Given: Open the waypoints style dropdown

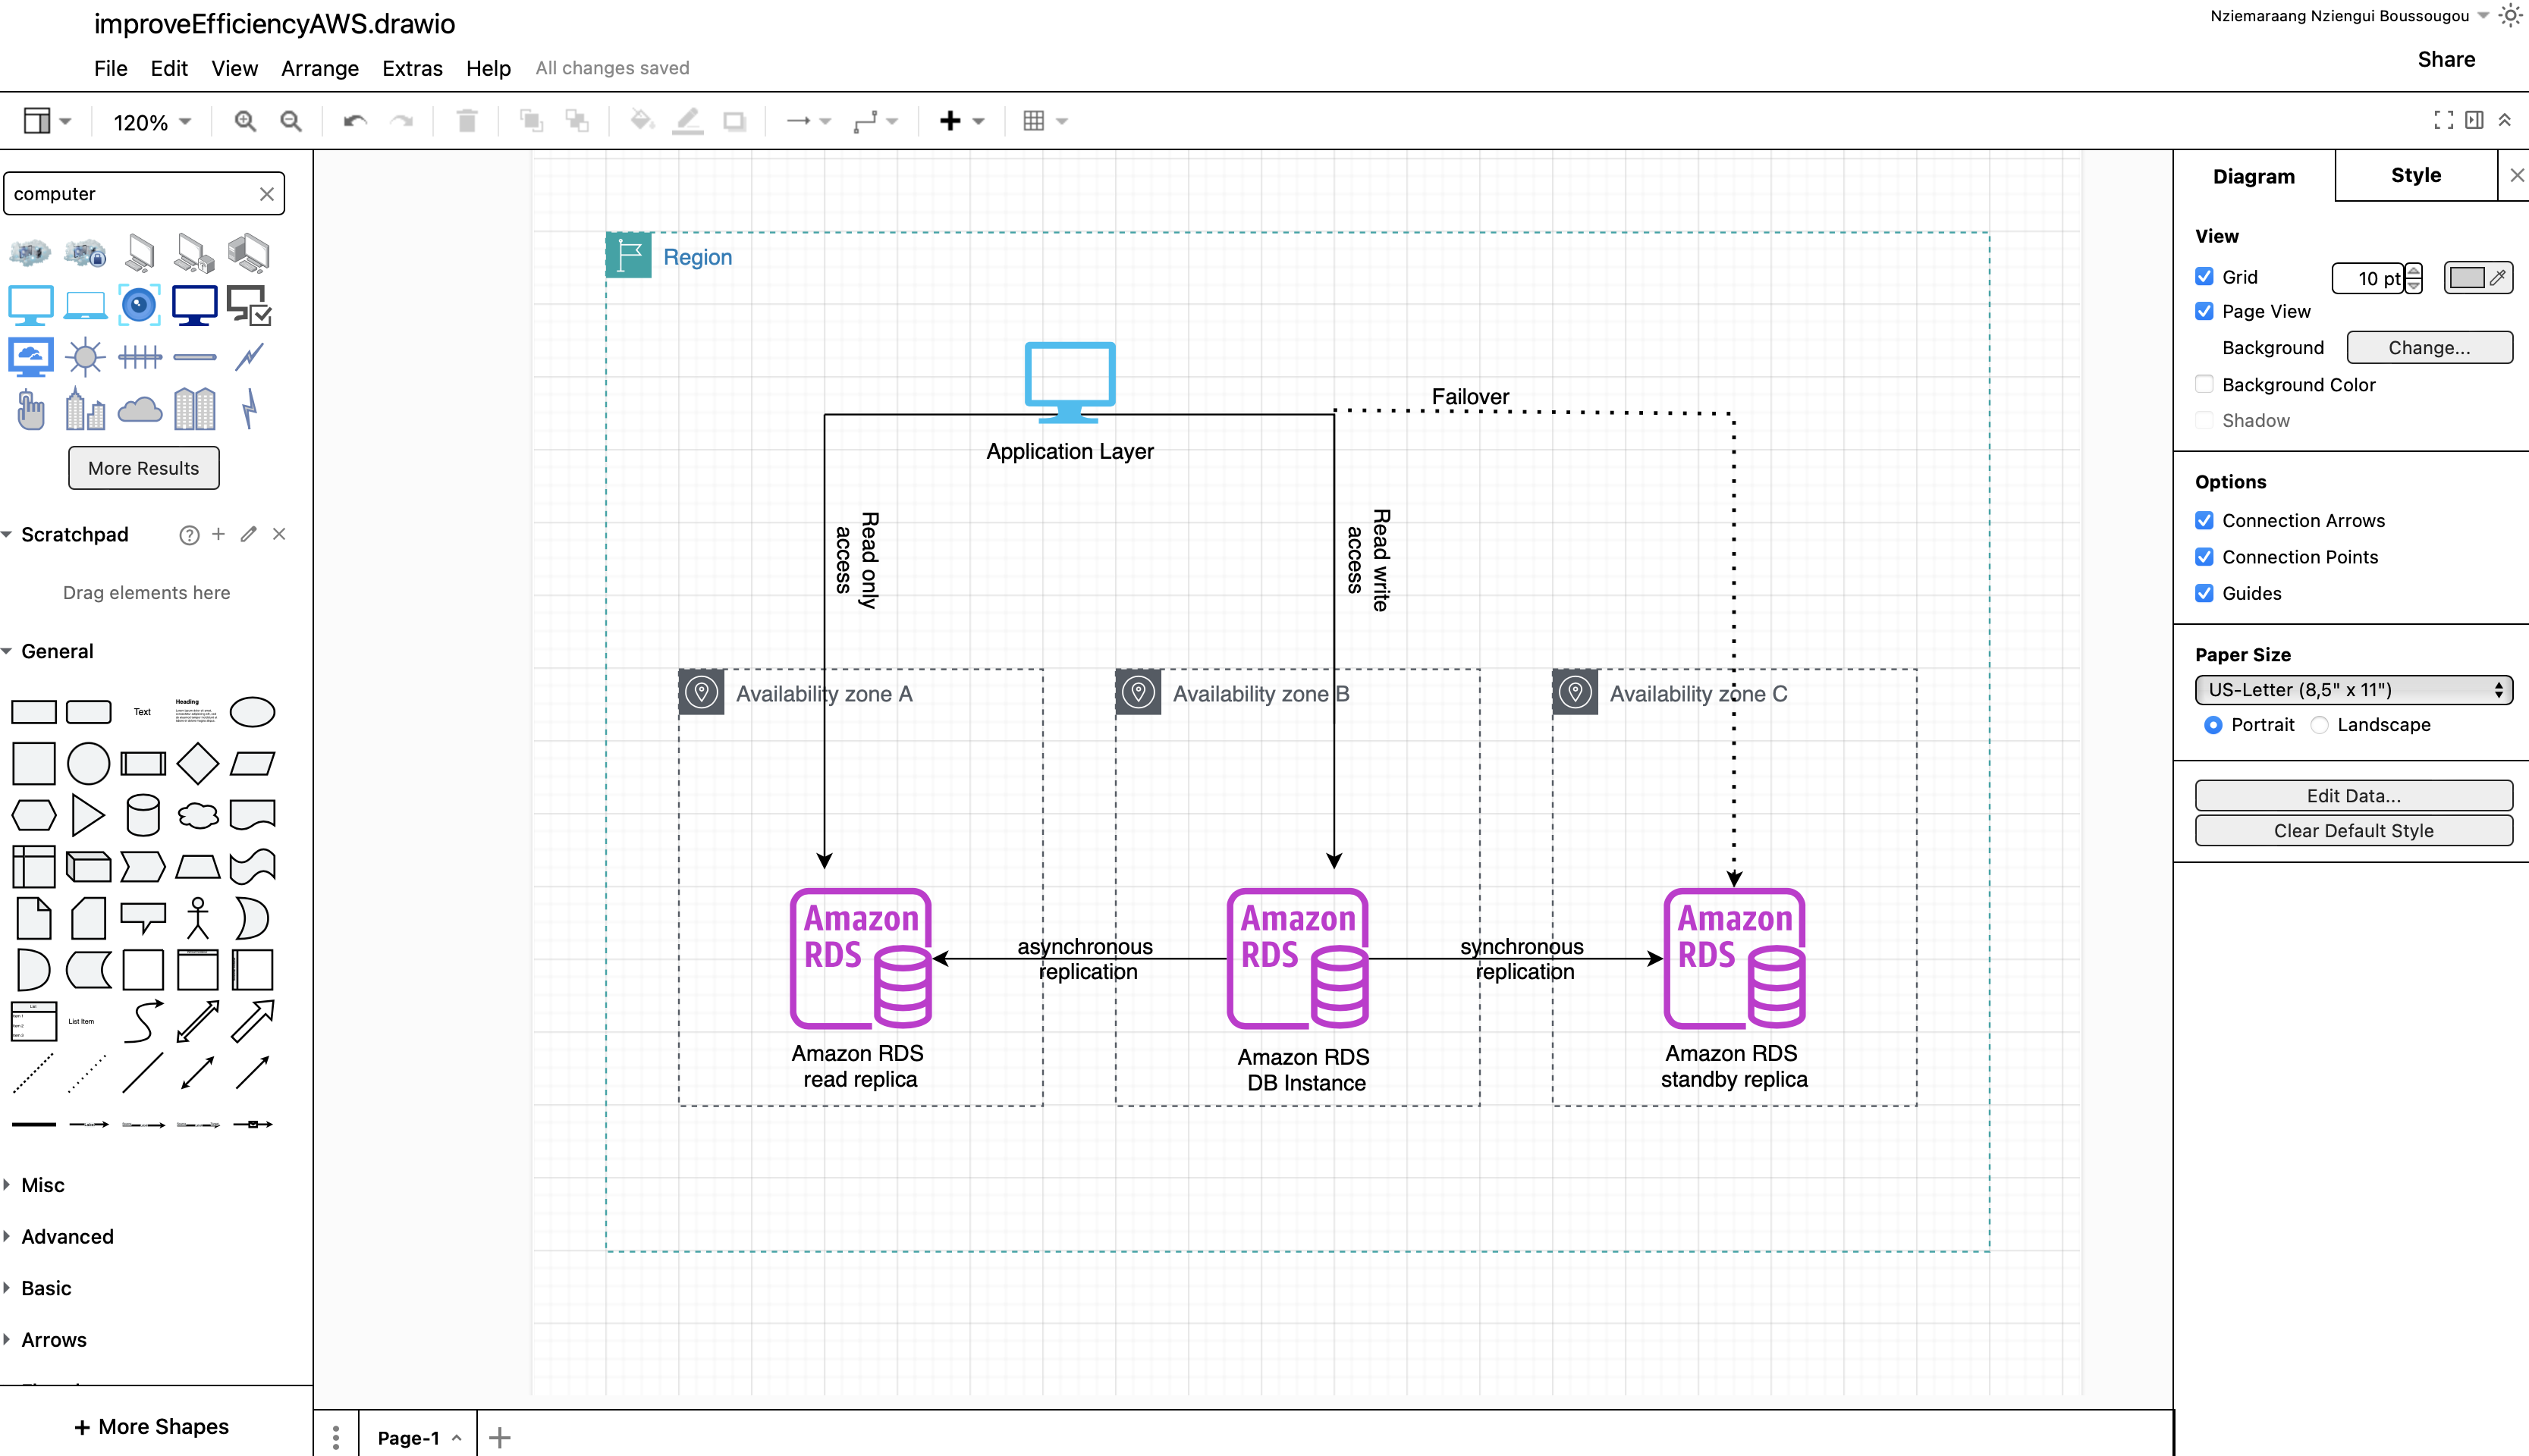Looking at the screenshot, I should click(876, 121).
